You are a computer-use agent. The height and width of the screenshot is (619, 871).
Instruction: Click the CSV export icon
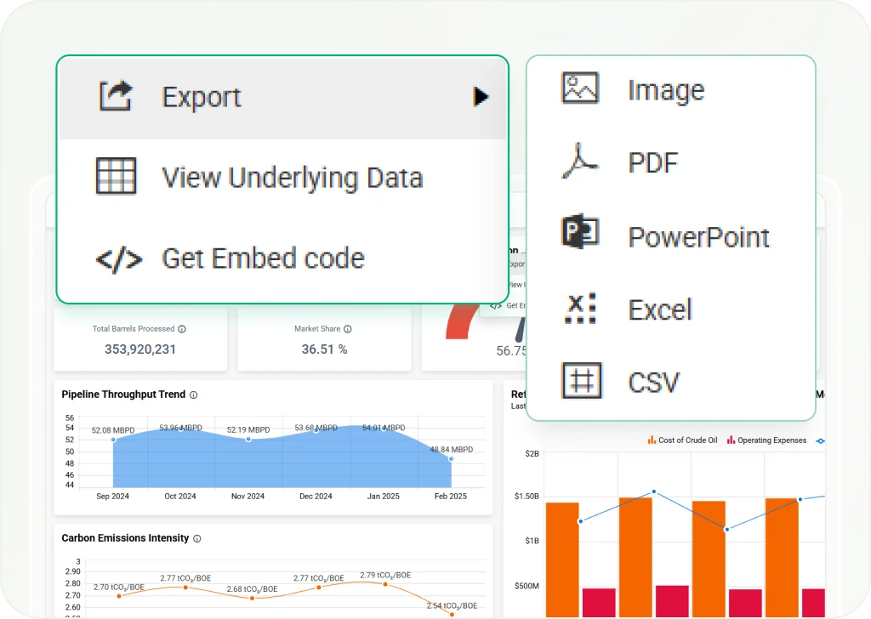coord(581,381)
